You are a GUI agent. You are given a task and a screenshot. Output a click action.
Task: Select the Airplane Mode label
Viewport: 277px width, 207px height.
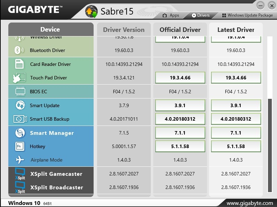(46, 160)
